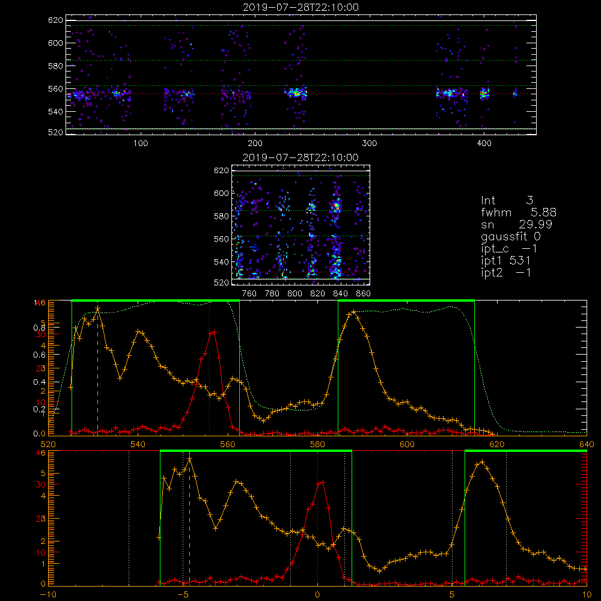Screen dimensions: 601x601
Task: Click x-axis label 10 on bottom plot
Action: [587, 594]
